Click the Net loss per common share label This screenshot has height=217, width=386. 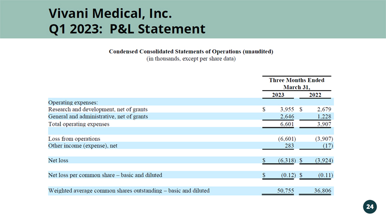105,175
